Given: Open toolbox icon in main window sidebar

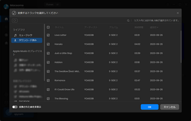Looking at the screenshot, I should (6, 43).
